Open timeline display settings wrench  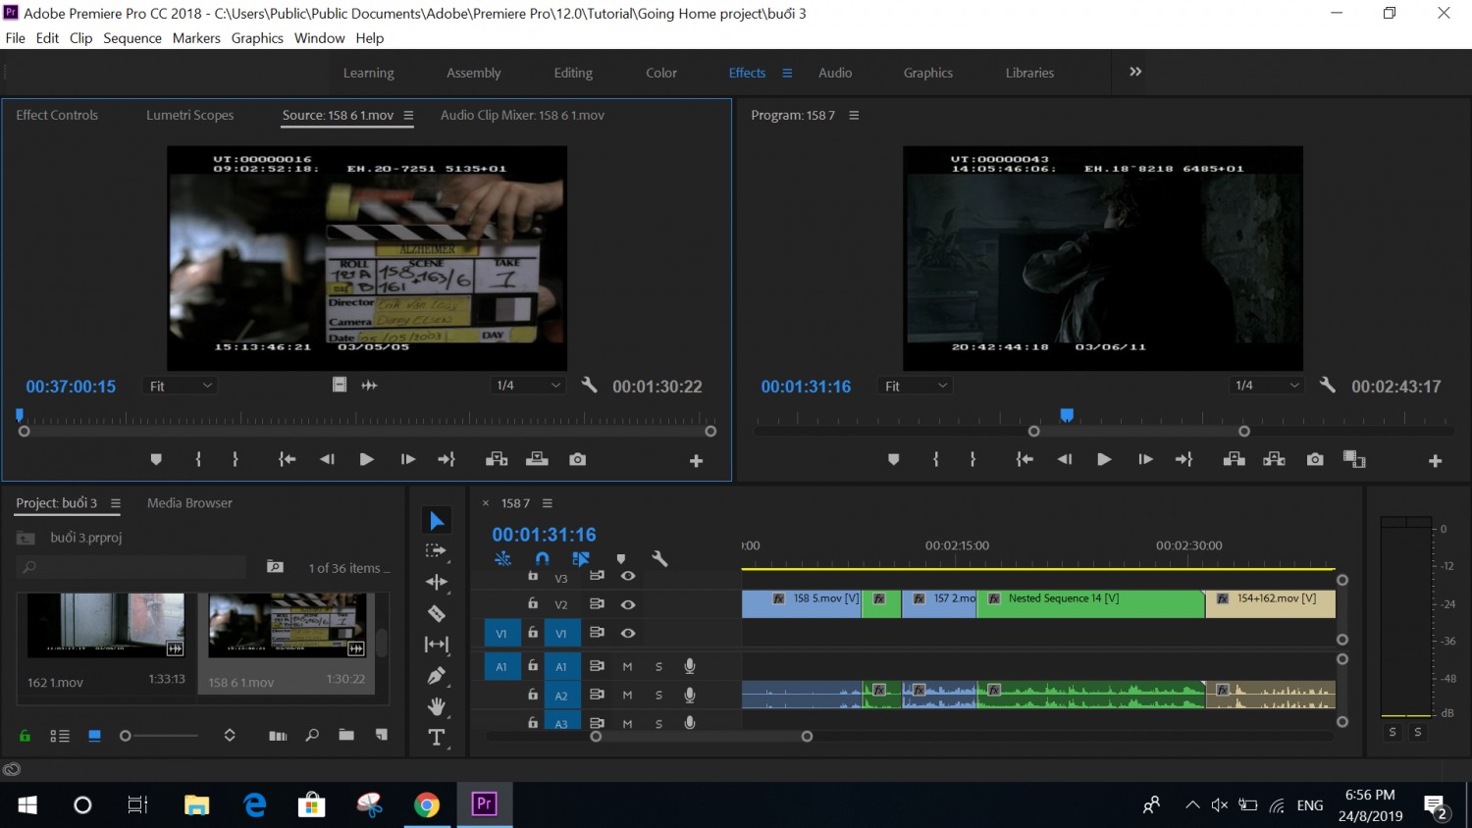coord(659,559)
